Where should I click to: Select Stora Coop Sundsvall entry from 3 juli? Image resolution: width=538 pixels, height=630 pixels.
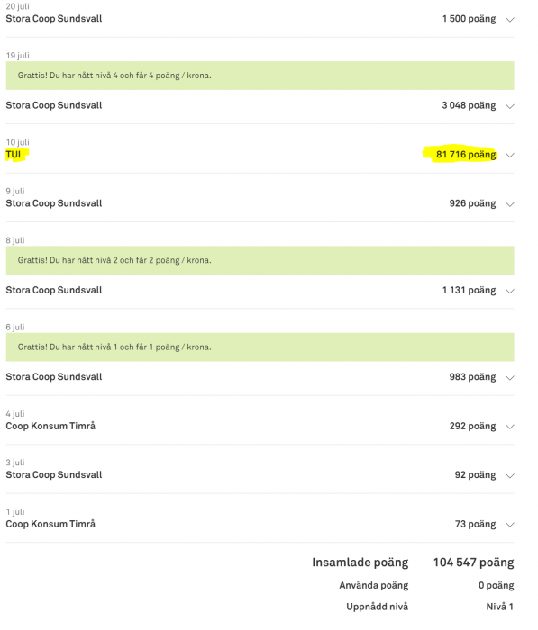point(54,475)
